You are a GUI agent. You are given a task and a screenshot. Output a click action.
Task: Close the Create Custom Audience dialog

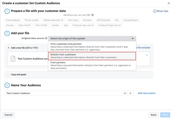[169, 3]
